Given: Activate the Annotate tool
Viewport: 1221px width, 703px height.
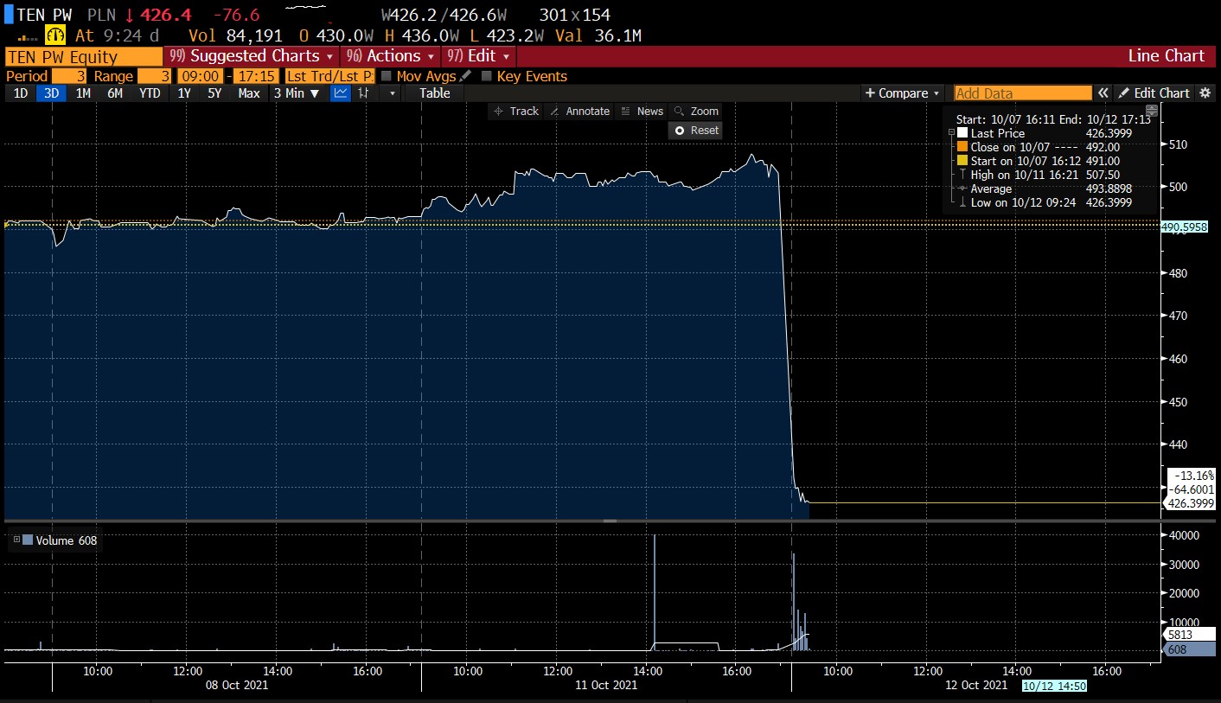Looking at the screenshot, I should pos(579,111).
